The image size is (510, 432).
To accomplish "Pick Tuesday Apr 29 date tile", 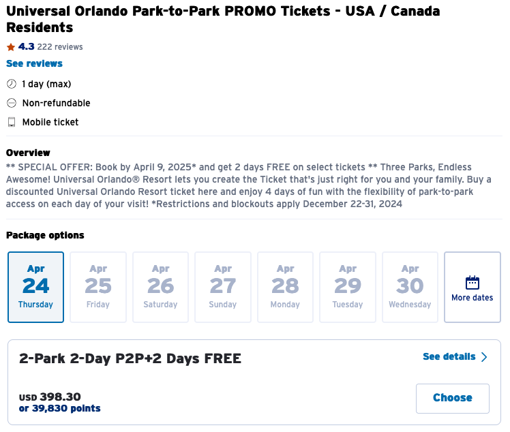I will point(348,287).
